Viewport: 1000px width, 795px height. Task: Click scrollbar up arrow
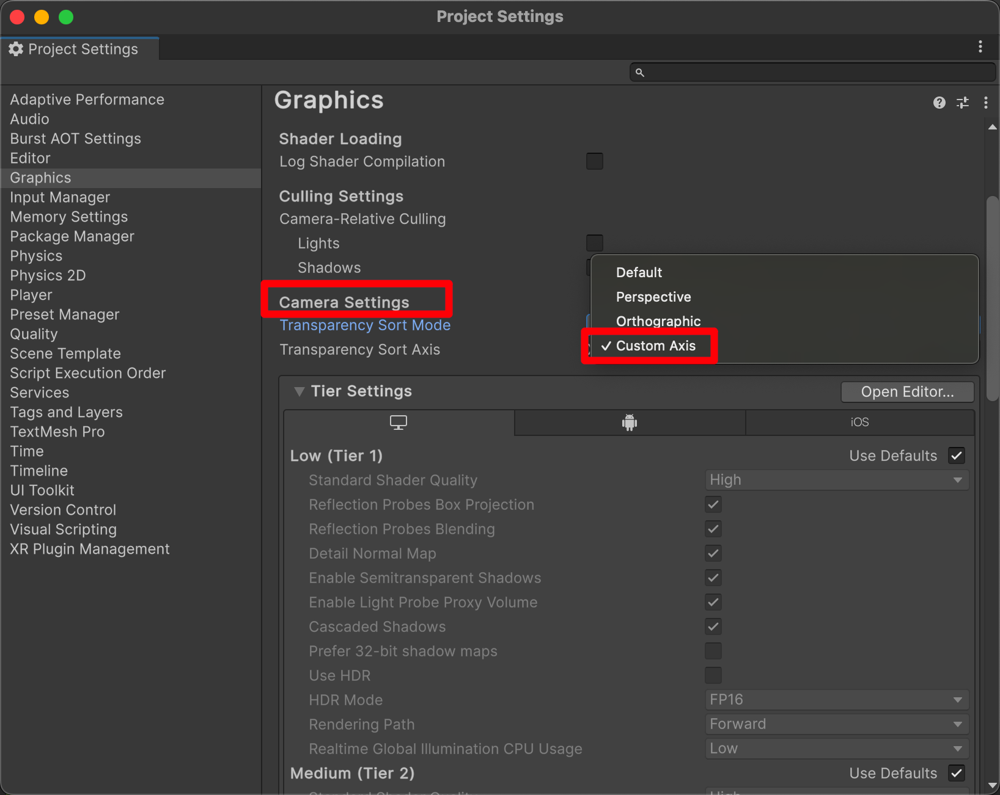993,127
